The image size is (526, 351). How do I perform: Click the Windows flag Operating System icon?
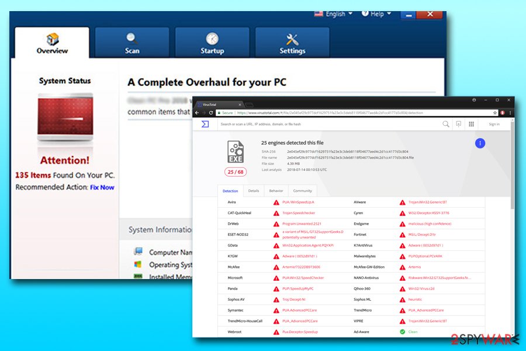click(138, 264)
